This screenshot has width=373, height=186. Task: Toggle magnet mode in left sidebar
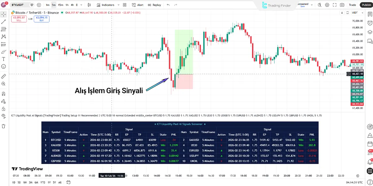tap(4, 94)
